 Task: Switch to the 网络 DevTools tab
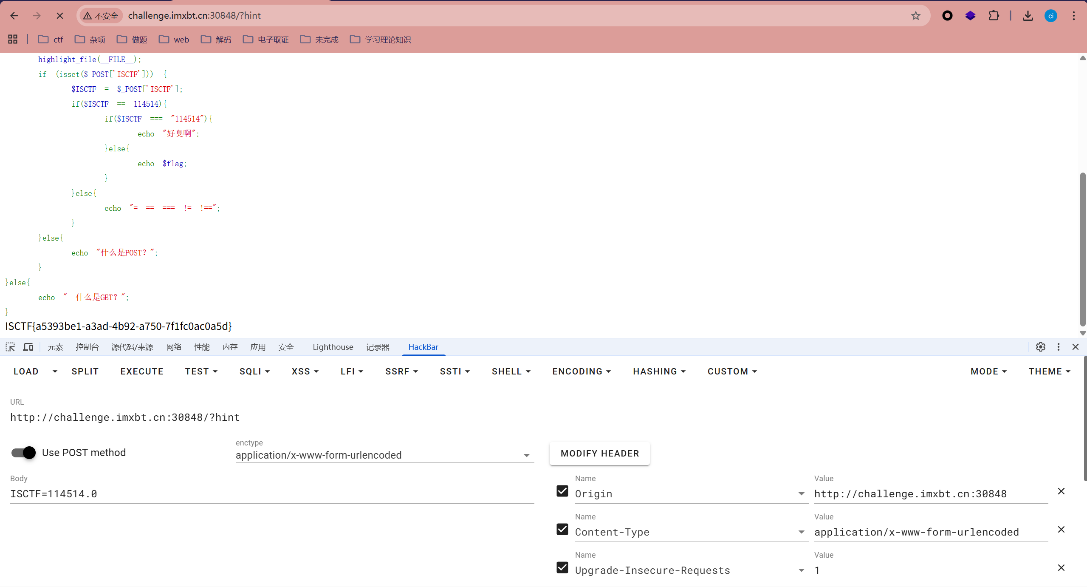174,347
